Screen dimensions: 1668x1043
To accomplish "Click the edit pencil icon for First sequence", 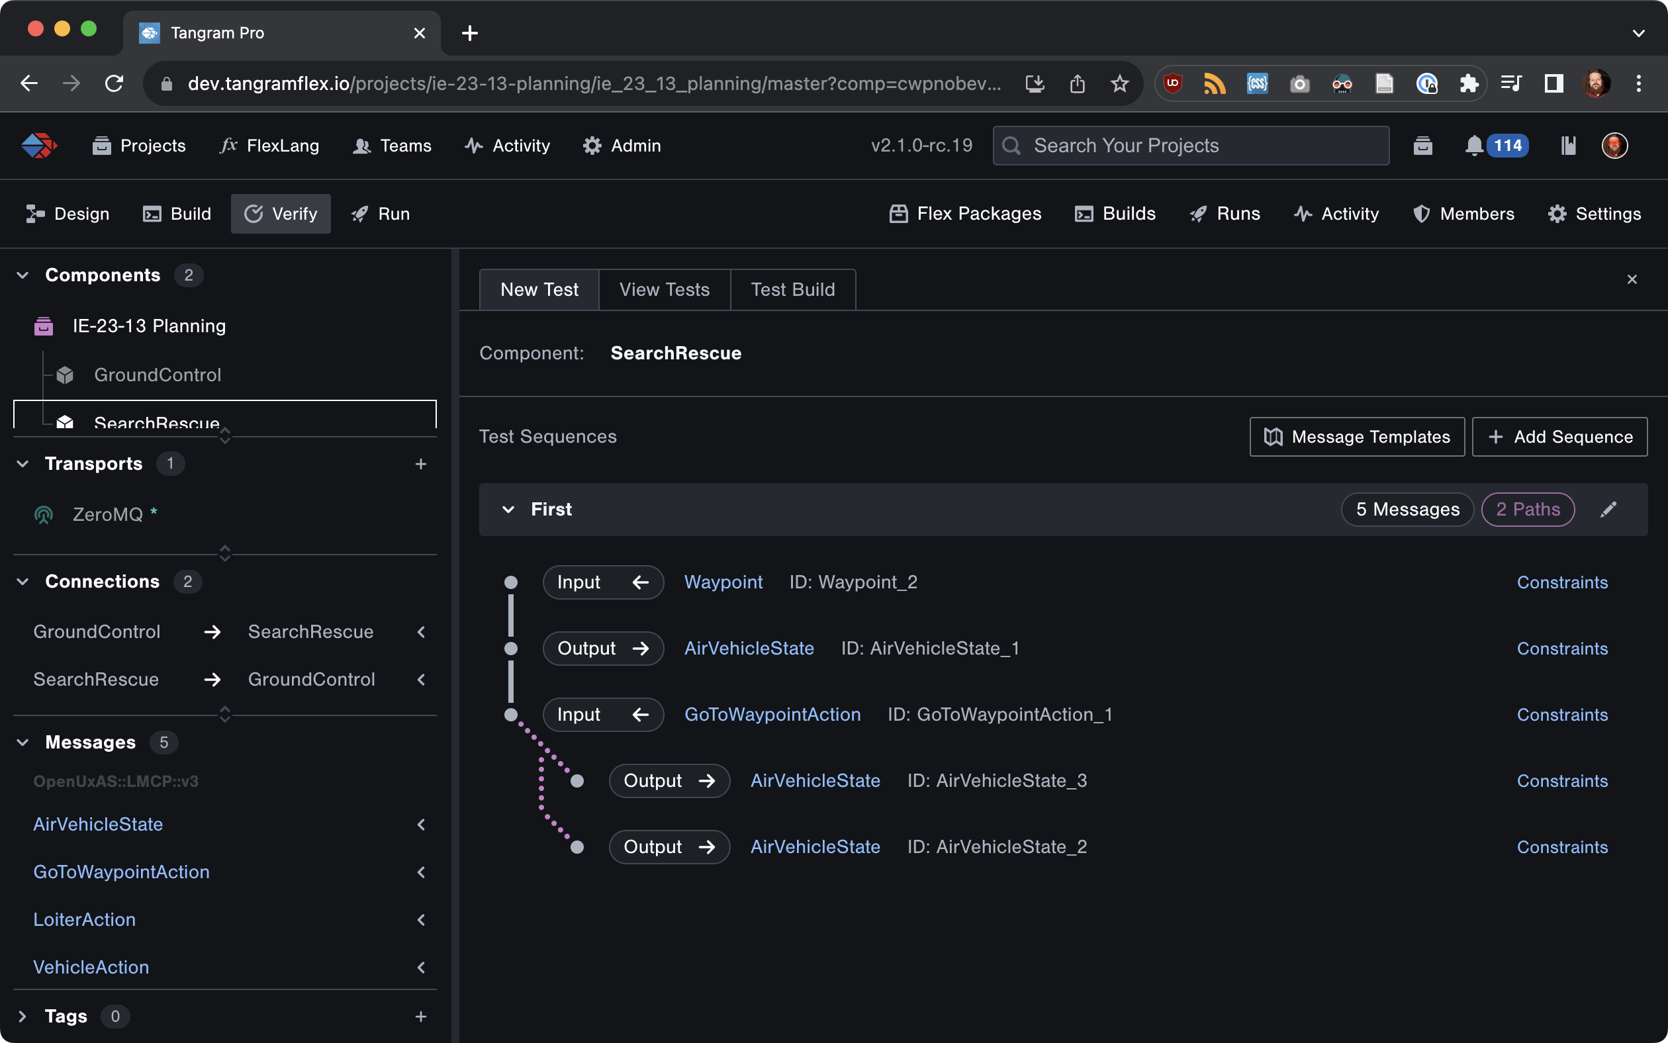I will click(x=1608, y=509).
